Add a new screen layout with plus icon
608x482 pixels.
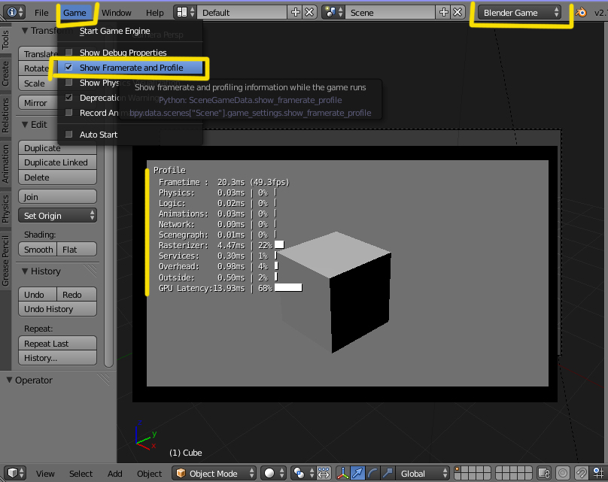click(x=296, y=12)
